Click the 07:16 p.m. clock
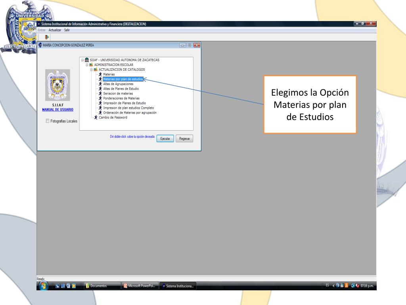Screen dimensions: 406x305 coord(367,286)
